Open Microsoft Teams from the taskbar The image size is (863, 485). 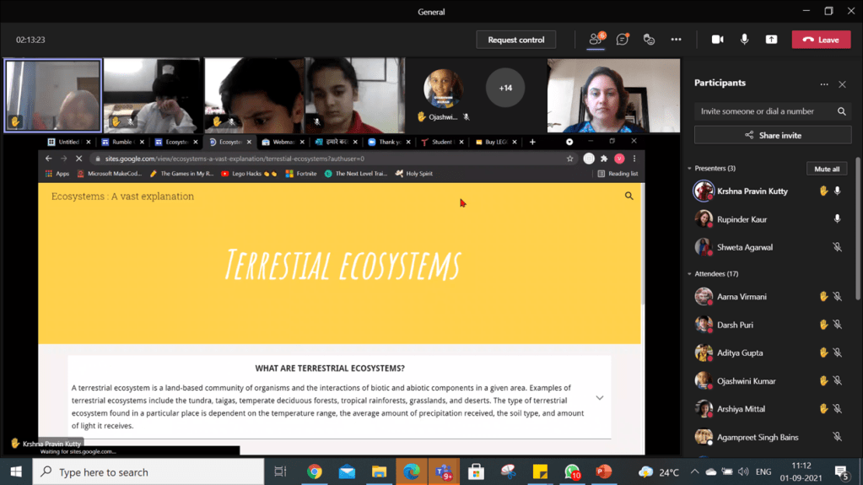[444, 472]
